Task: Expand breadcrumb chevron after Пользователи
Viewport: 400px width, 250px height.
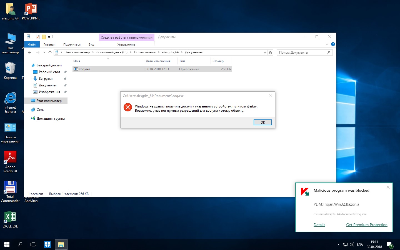Action: tap(159, 52)
